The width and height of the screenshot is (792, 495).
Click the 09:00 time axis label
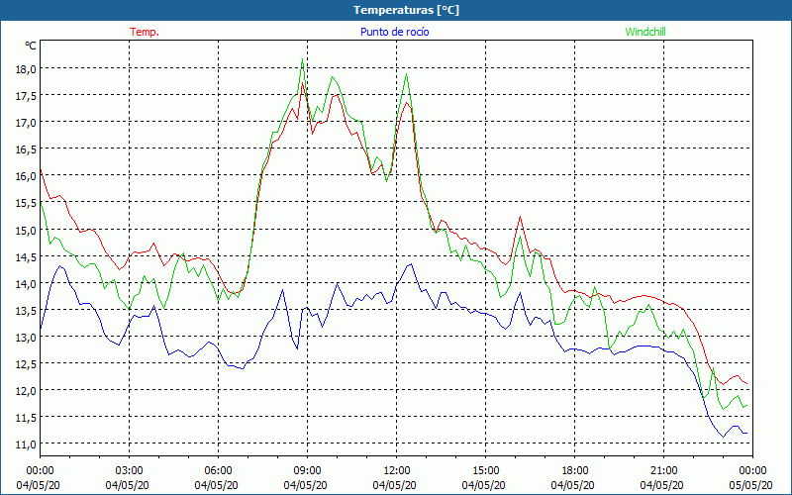tap(307, 471)
